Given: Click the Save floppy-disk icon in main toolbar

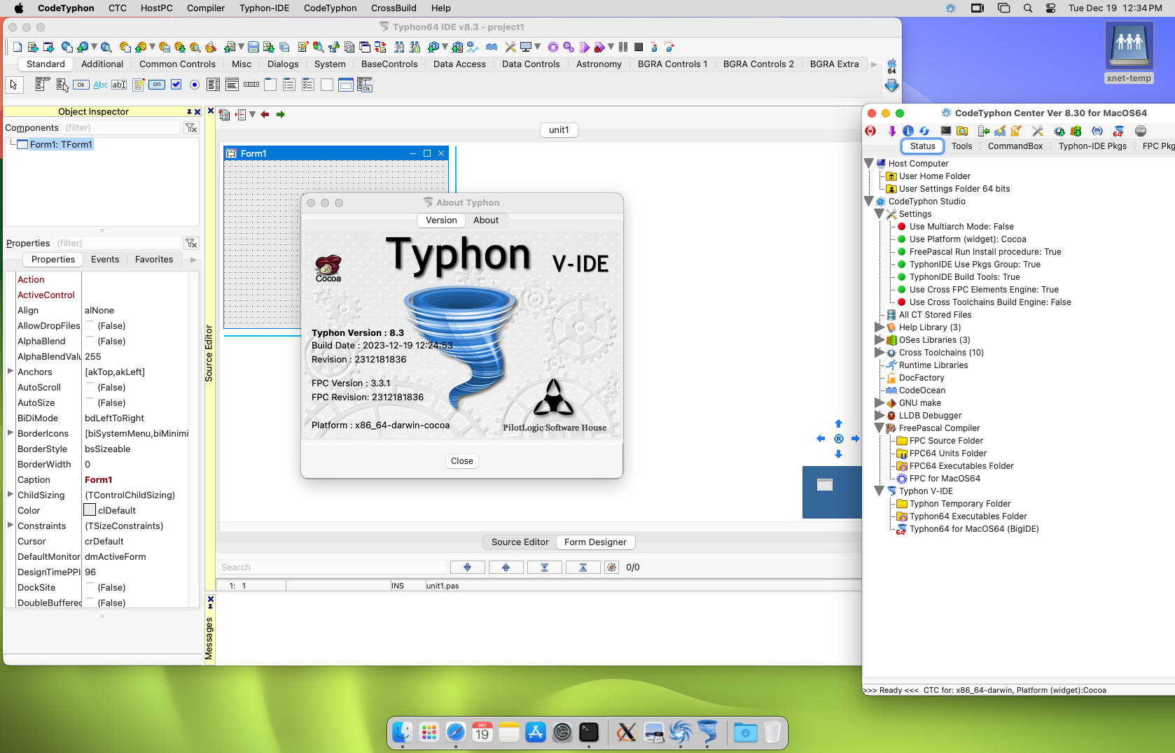Looking at the screenshot, I should click(253, 47).
